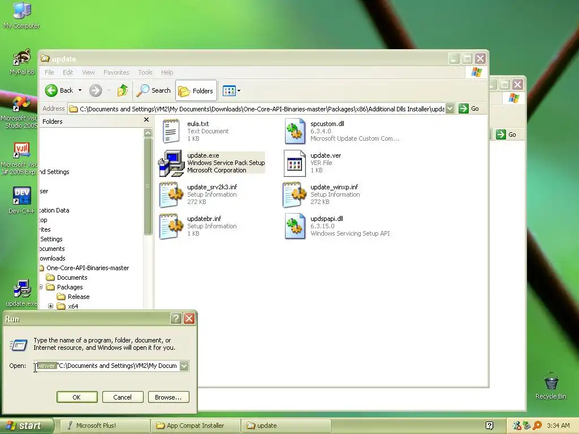The width and height of the screenshot is (579, 434).
Task: Open Recycle Bin desktop icon
Action: (551, 386)
